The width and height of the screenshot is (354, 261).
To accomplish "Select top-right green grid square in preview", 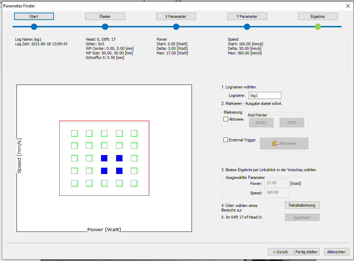I will click(134, 133).
